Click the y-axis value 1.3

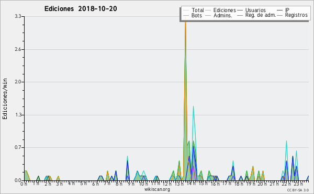(x=18, y=115)
